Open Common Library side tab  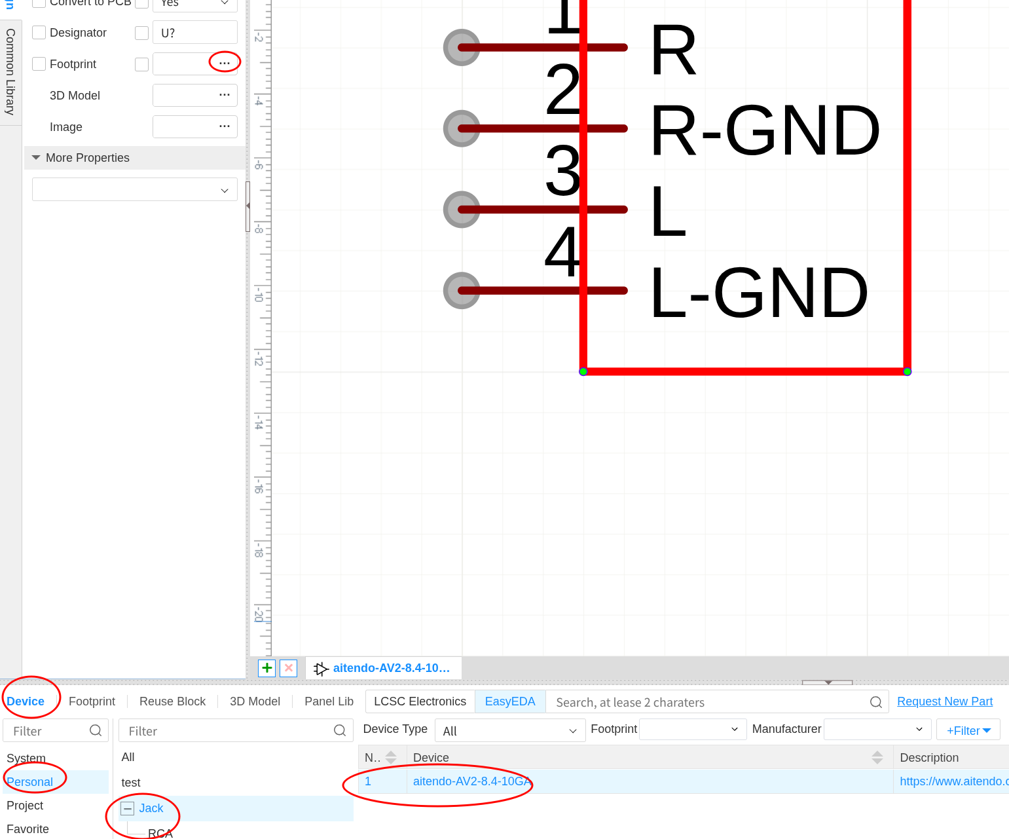pyautogui.click(x=10, y=72)
